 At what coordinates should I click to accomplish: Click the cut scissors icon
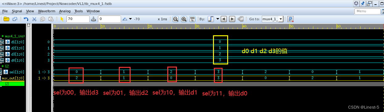tap(34, 19)
